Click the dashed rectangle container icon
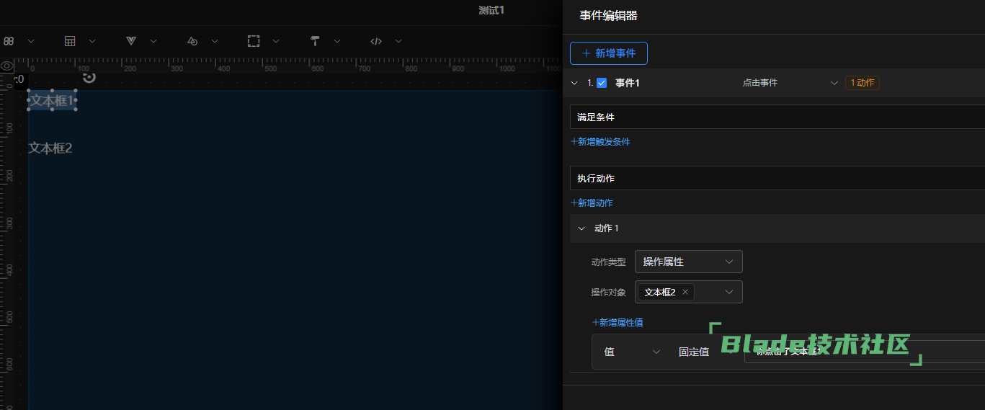 254,41
